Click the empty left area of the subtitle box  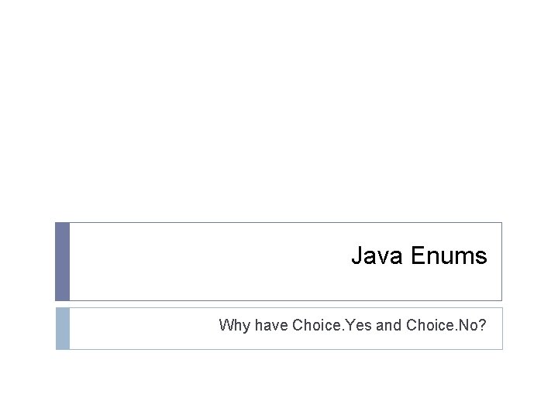[x=139, y=328]
